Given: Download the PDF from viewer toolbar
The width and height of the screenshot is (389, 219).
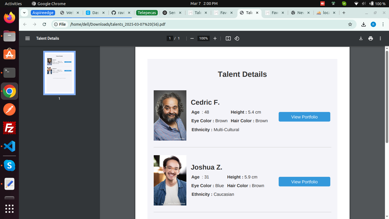Looking at the screenshot, I should pos(361,38).
